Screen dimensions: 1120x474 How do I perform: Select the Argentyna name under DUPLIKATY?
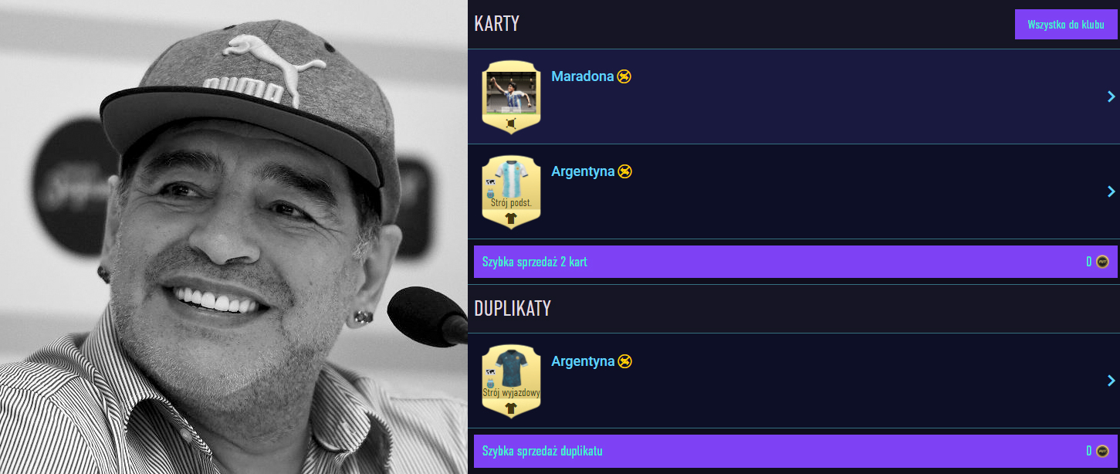pyautogui.click(x=583, y=361)
